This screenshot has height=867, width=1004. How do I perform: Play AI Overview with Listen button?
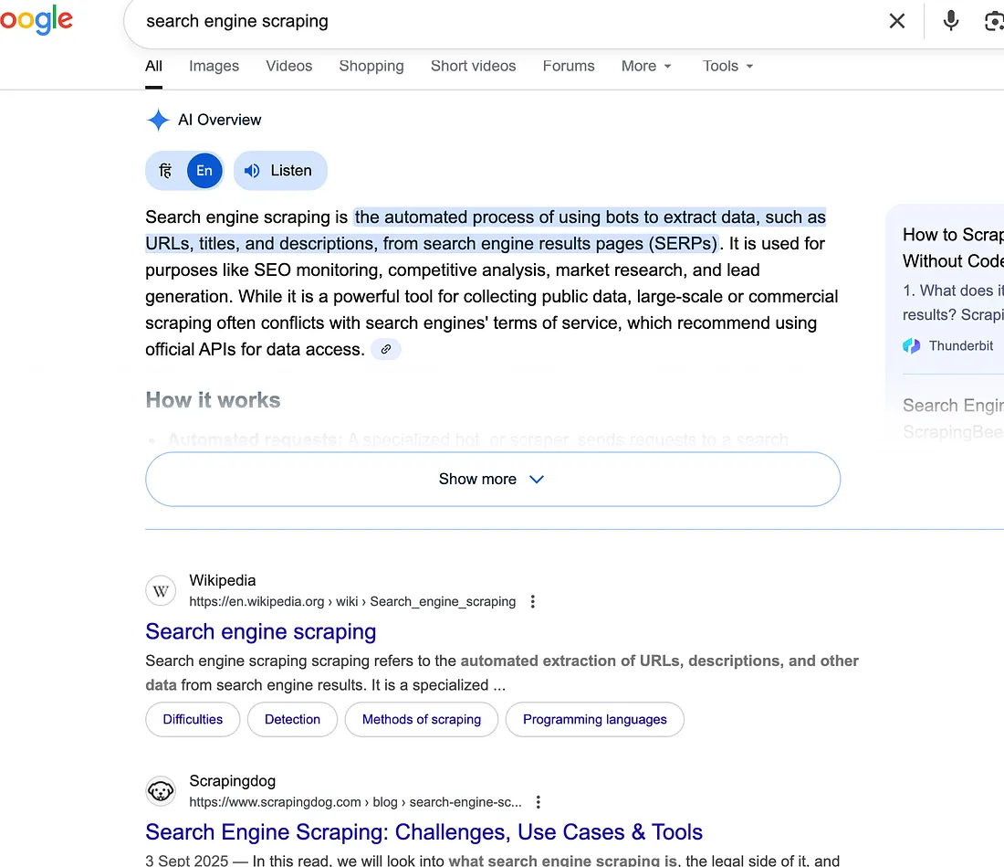click(x=279, y=171)
